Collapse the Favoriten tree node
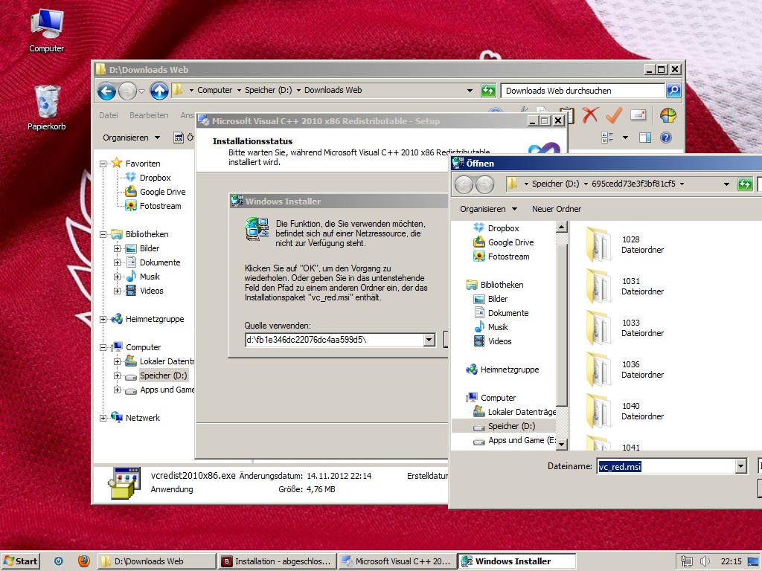Screen dimensions: 762x571 [103, 164]
